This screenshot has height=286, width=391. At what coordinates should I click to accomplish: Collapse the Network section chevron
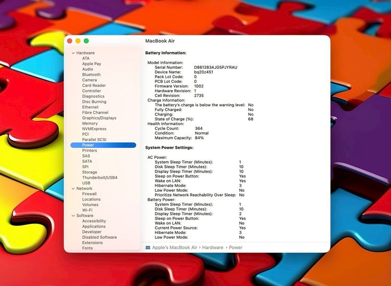click(x=74, y=189)
